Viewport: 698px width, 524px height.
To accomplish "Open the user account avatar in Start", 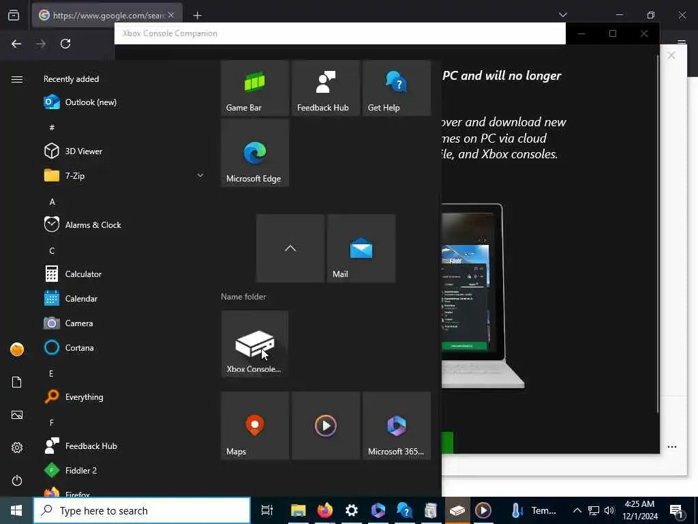I will (17, 349).
